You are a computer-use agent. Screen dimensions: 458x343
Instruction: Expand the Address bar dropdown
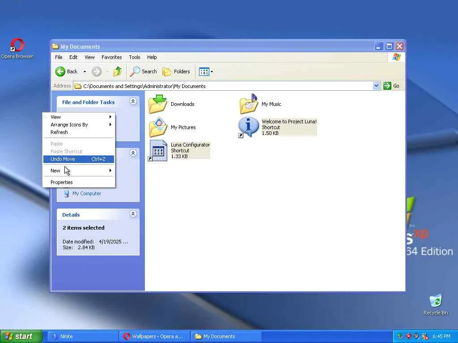tap(376, 86)
